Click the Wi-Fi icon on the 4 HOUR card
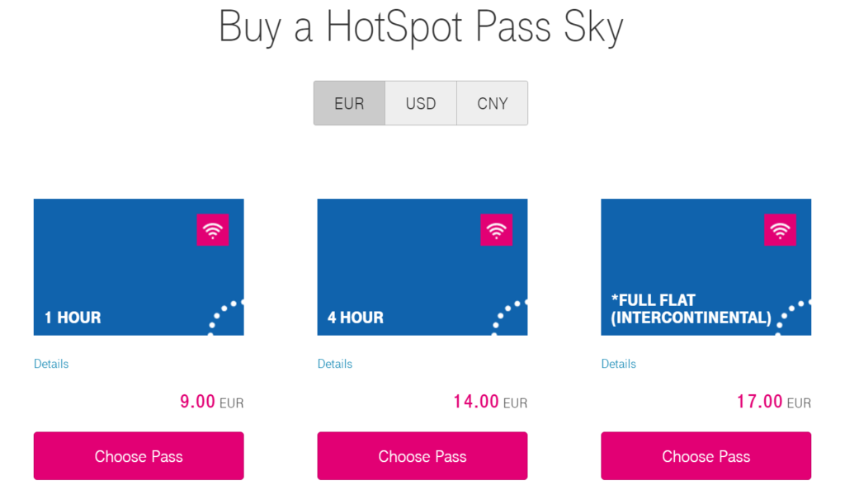This screenshot has width=845, height=499. point(496,229)
